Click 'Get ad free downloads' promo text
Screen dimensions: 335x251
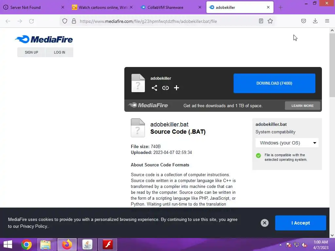223,106
